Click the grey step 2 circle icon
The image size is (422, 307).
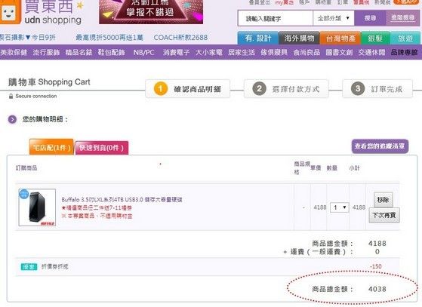(x=259, y=89)
